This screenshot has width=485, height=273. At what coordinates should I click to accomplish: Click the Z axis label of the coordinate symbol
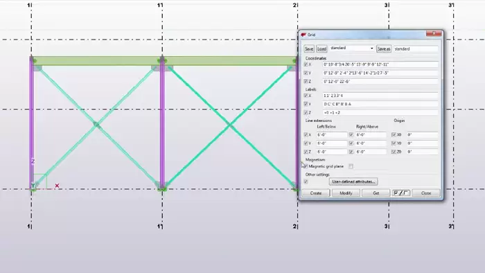pos(33,161)
